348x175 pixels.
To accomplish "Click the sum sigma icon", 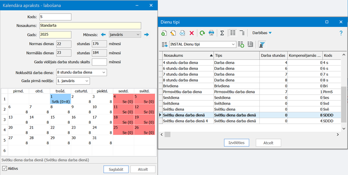I will [222, 33].
